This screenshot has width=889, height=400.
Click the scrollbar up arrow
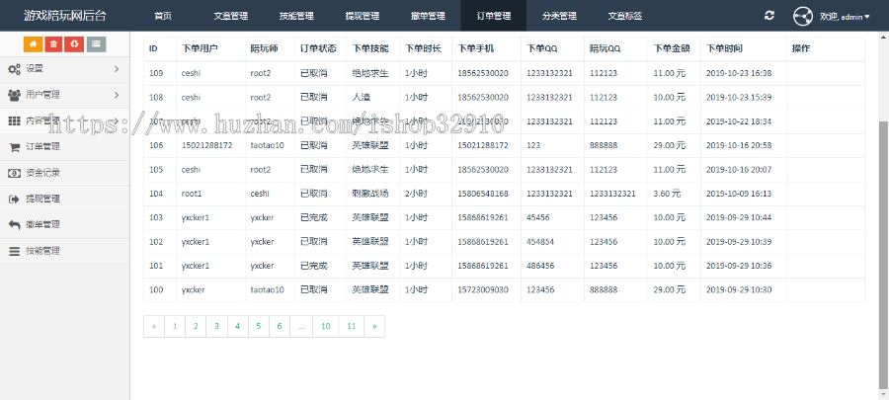pyautogui.click(x=883, y=36)
